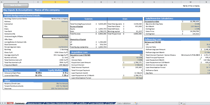Image resolution: width=210 pixels, height=105 pixels.
Task: Click the Acquisition Loan Amount 2,798,571 value
Action: (138, 63)
